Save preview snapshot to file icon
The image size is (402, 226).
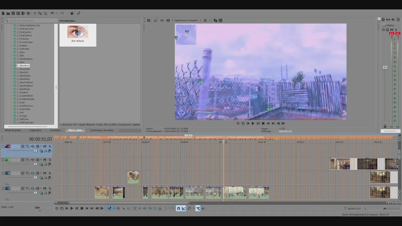tap(220, 20)
